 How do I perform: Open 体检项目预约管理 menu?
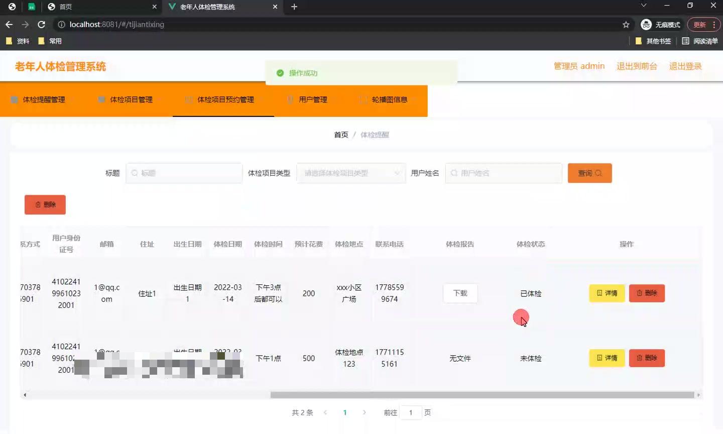tap(223, 99)
